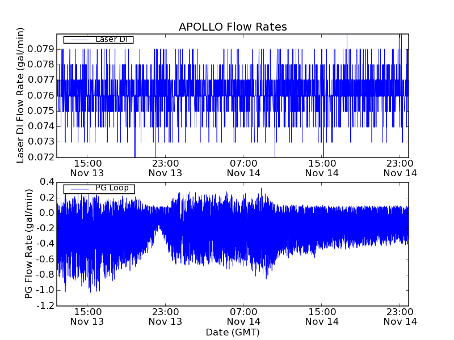Click top plot's 23:00 Nov 13 label

[x=165, y=168]
